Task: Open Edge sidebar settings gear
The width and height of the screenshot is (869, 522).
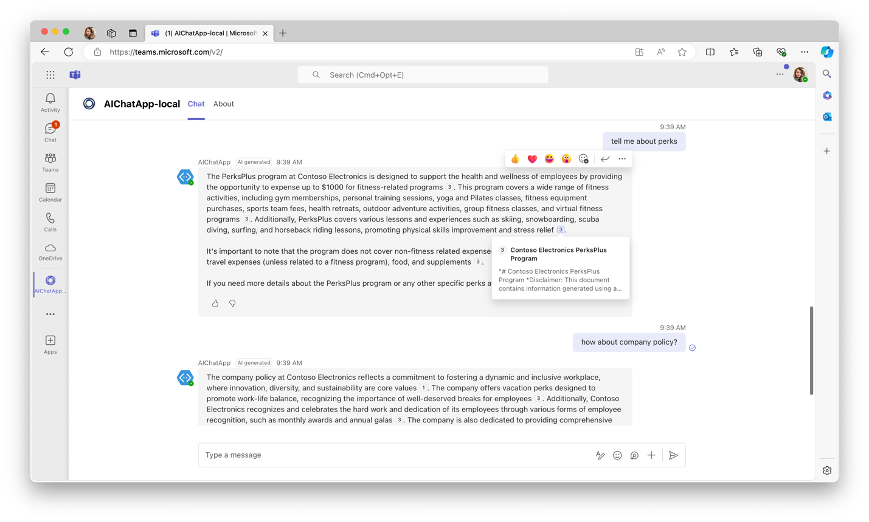Action: (x=827, y=470)
